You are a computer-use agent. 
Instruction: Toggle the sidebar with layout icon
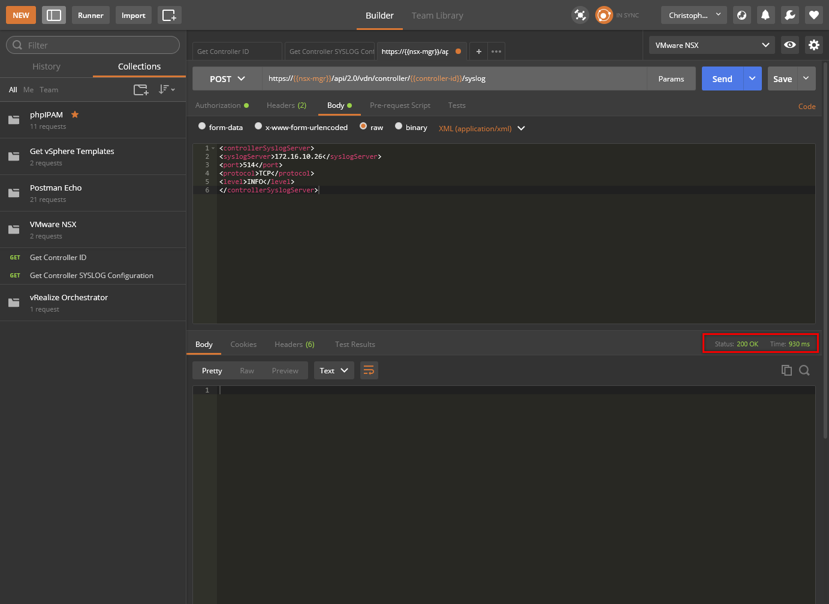54,15
